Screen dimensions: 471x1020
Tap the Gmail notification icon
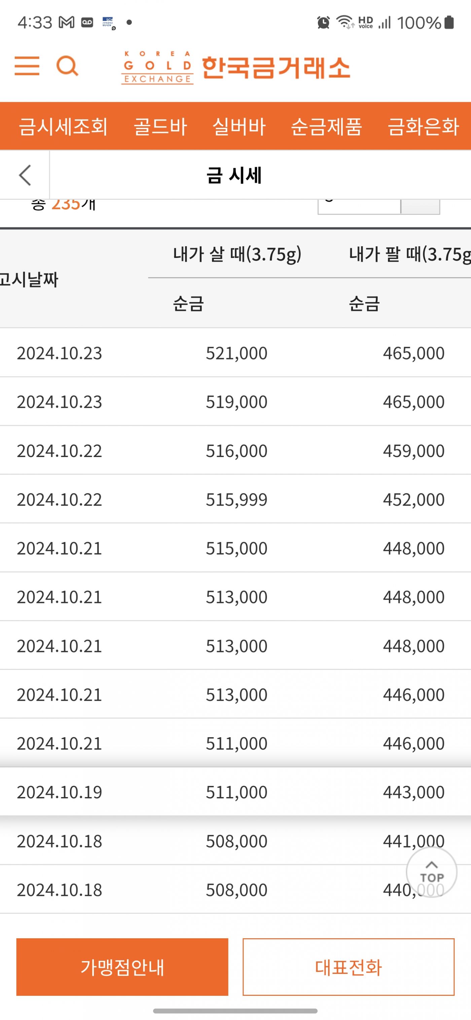coord(67,23)
